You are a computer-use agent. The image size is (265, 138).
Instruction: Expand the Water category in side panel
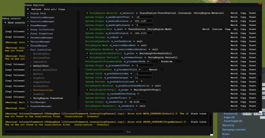click(x=226, y=134)
